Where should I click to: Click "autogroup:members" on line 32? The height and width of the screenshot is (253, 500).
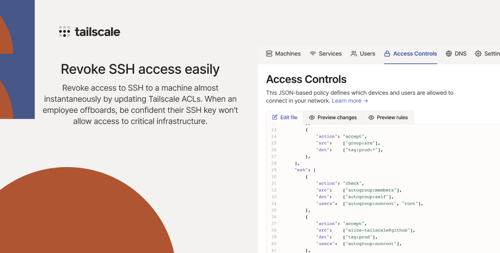pos(372,190)
